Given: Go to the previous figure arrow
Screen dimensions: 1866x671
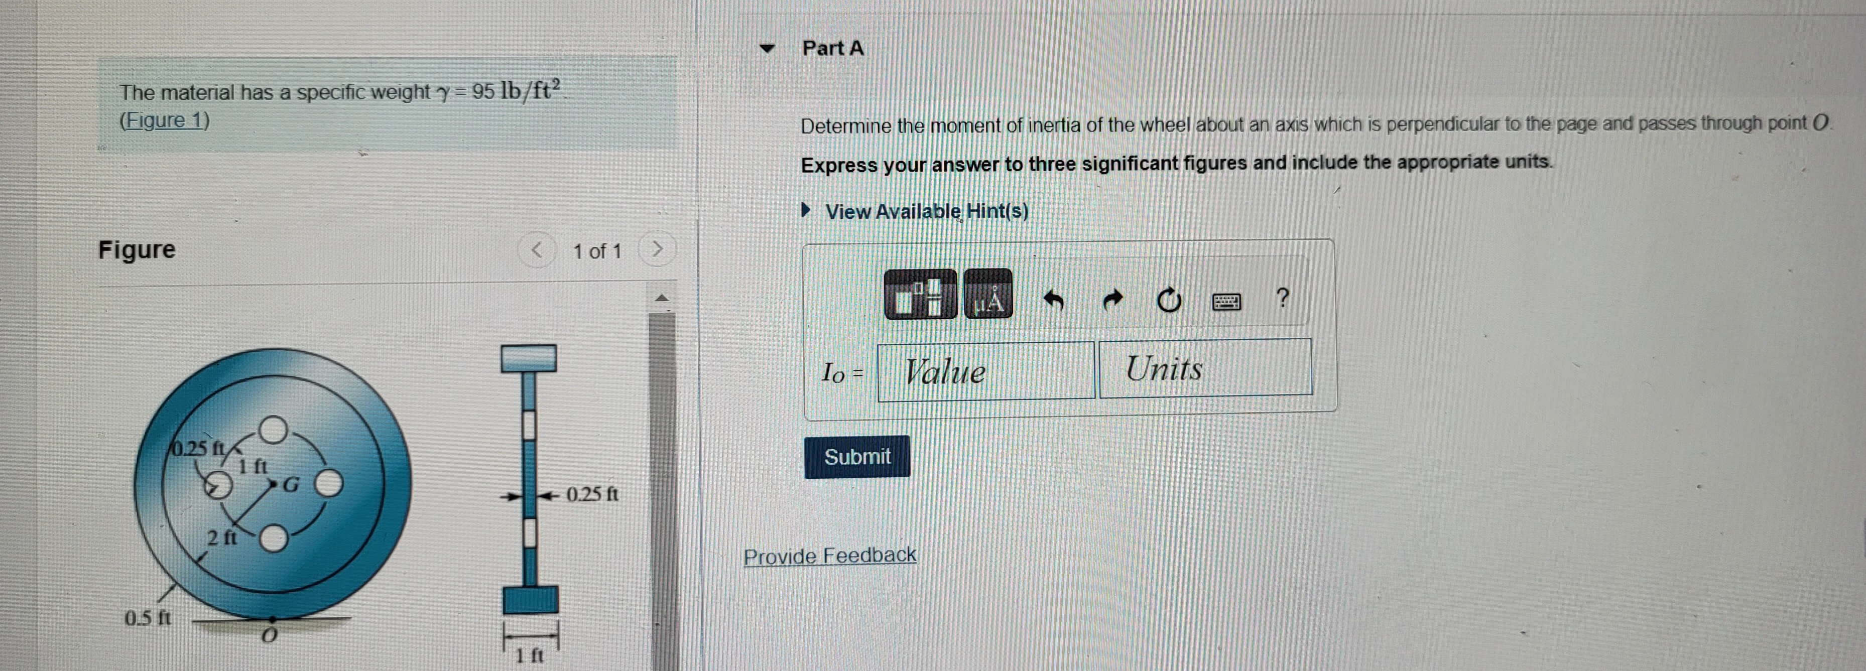Looking at the screenshot, I should point(537,250).
